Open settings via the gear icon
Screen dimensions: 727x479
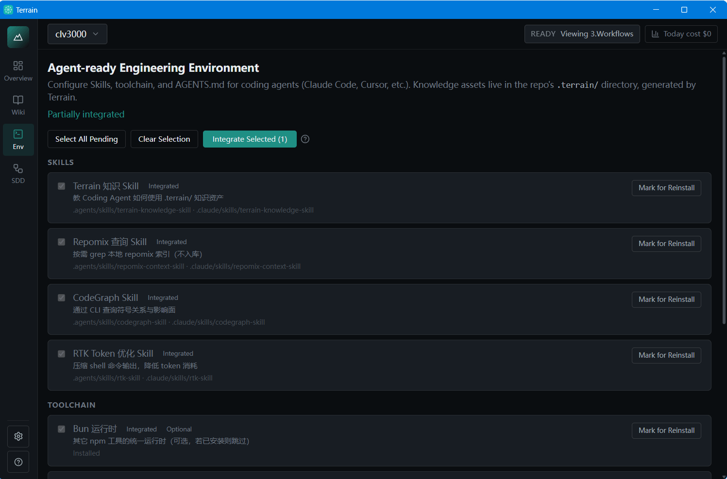tap(18, 436)
